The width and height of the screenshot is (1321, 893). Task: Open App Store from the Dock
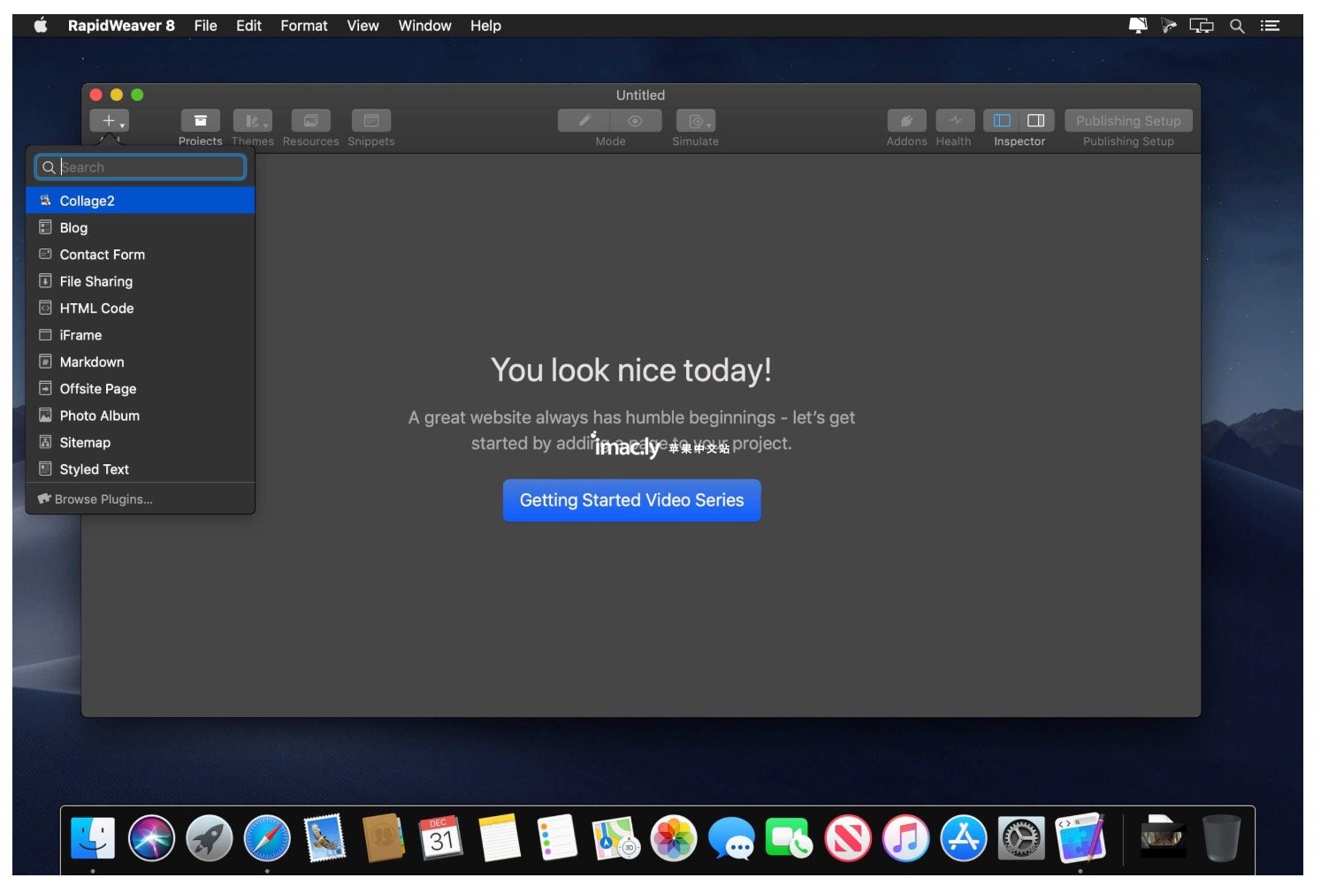click(x=964, y=838)
